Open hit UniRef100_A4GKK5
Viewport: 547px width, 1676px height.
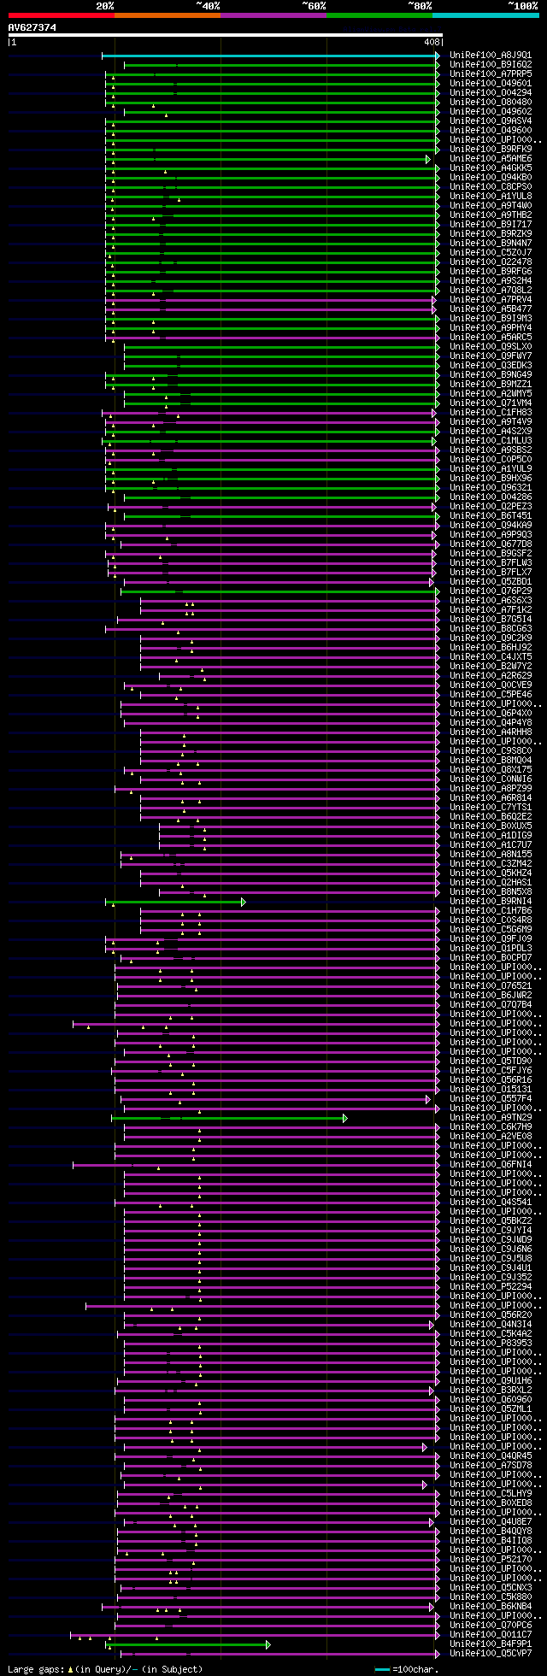click(x=491, y=168)
